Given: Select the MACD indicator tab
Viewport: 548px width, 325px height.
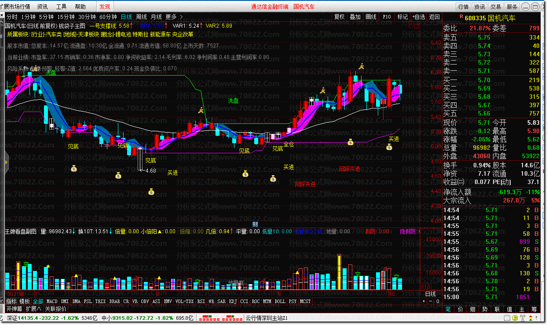Looking at the screenshot, I should point(52,301).
